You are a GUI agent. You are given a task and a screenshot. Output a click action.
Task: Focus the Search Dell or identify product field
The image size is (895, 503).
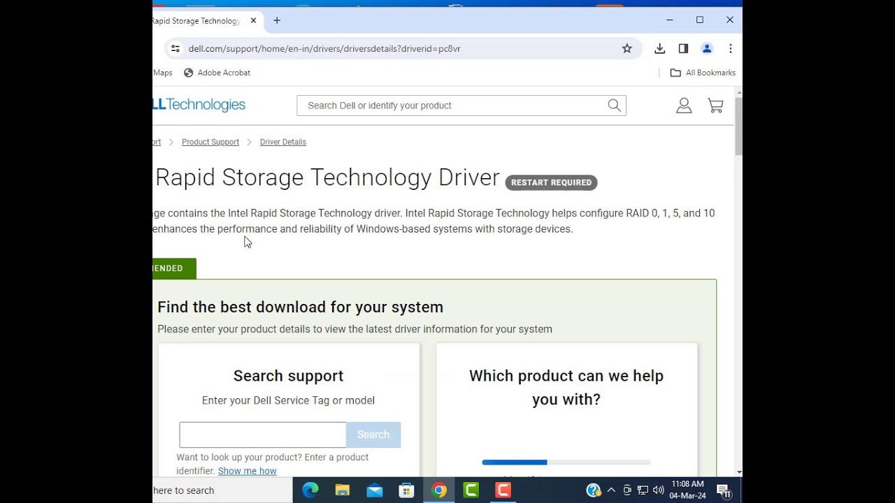tap(454, 105)
